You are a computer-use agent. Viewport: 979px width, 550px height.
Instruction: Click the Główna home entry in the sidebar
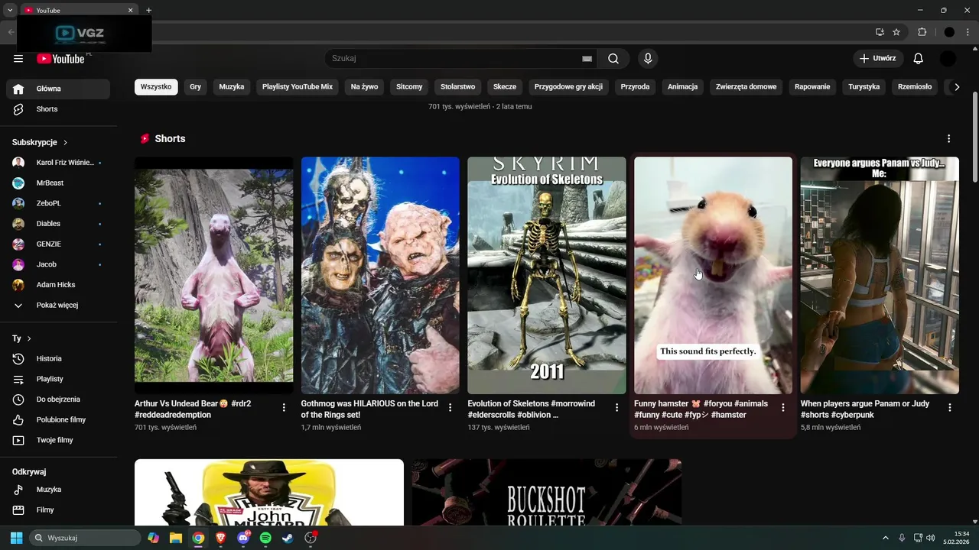[58, 89]
